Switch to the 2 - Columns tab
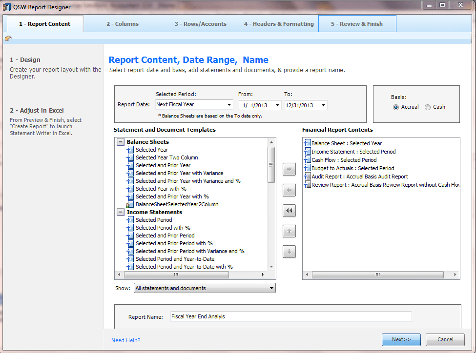This screenshot has height=353, width=476. pos(123,24)
